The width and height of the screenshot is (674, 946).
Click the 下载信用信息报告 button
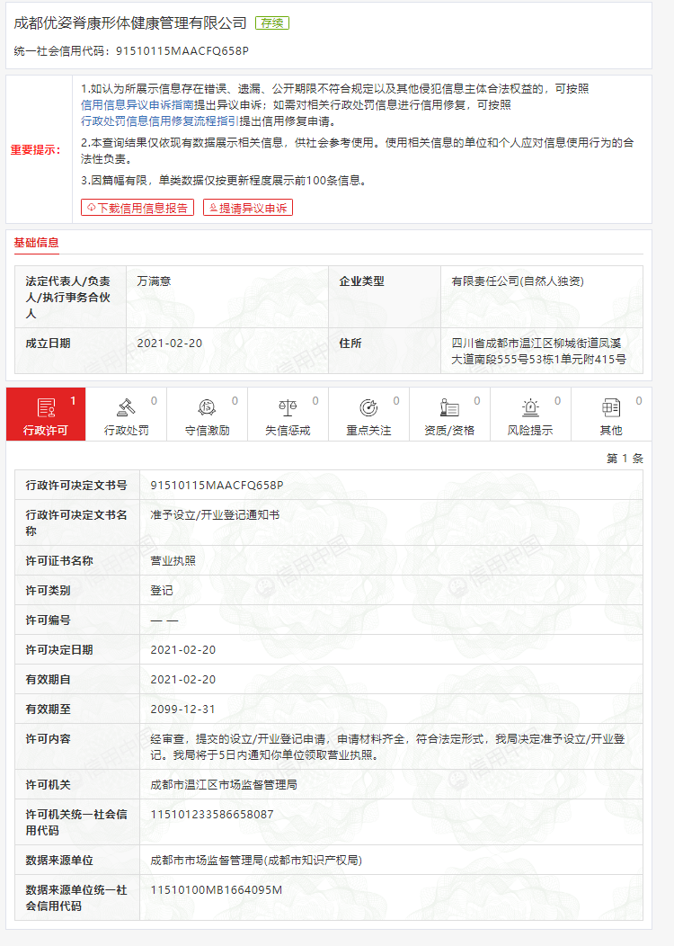coord(137,208)
